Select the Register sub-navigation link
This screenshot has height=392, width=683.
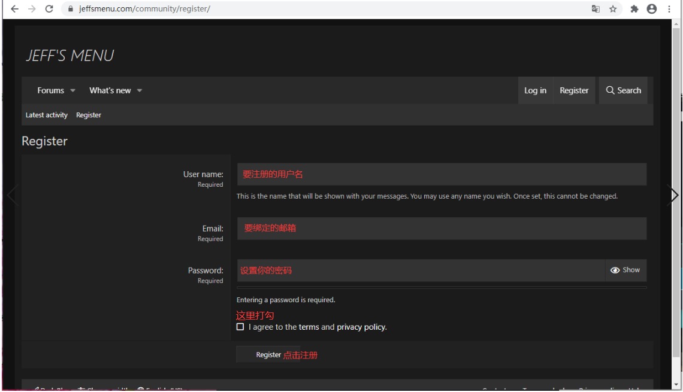[x=89, y=115]
